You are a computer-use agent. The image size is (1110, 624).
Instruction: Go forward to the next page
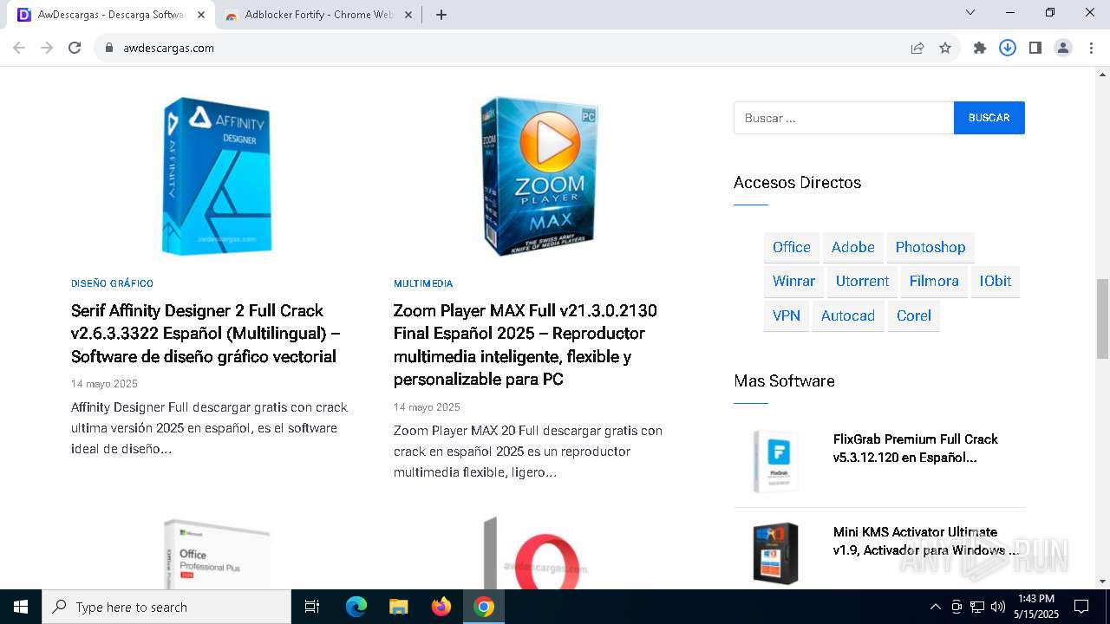[x=47, y=49]
